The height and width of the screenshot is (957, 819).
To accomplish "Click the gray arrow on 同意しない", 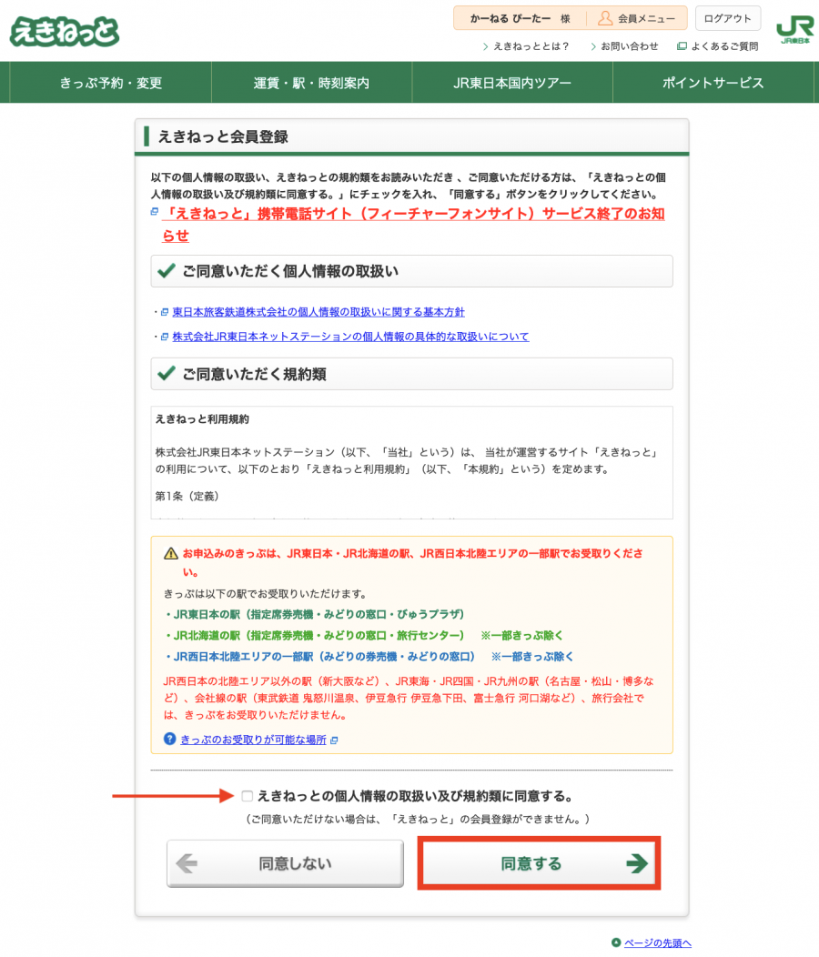I will pos(187,863).
